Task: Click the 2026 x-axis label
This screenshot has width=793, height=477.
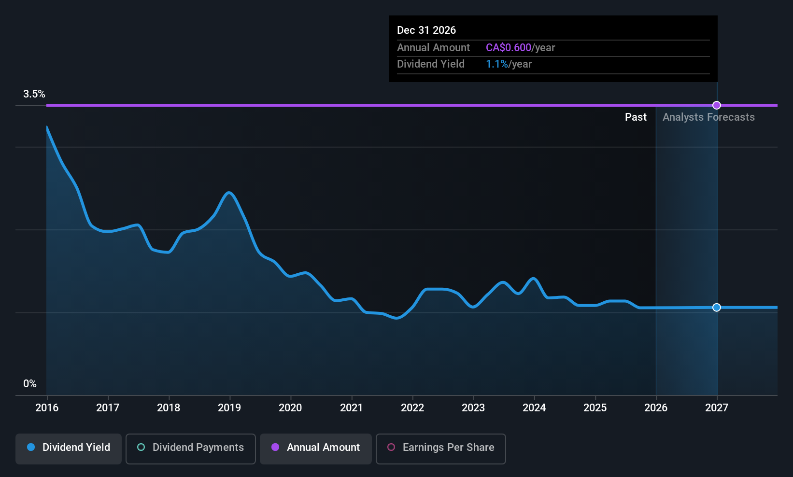Action: [656, 408]
